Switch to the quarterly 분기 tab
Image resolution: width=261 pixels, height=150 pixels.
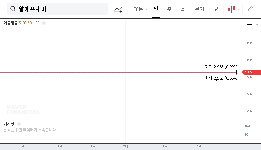point(199,9)
